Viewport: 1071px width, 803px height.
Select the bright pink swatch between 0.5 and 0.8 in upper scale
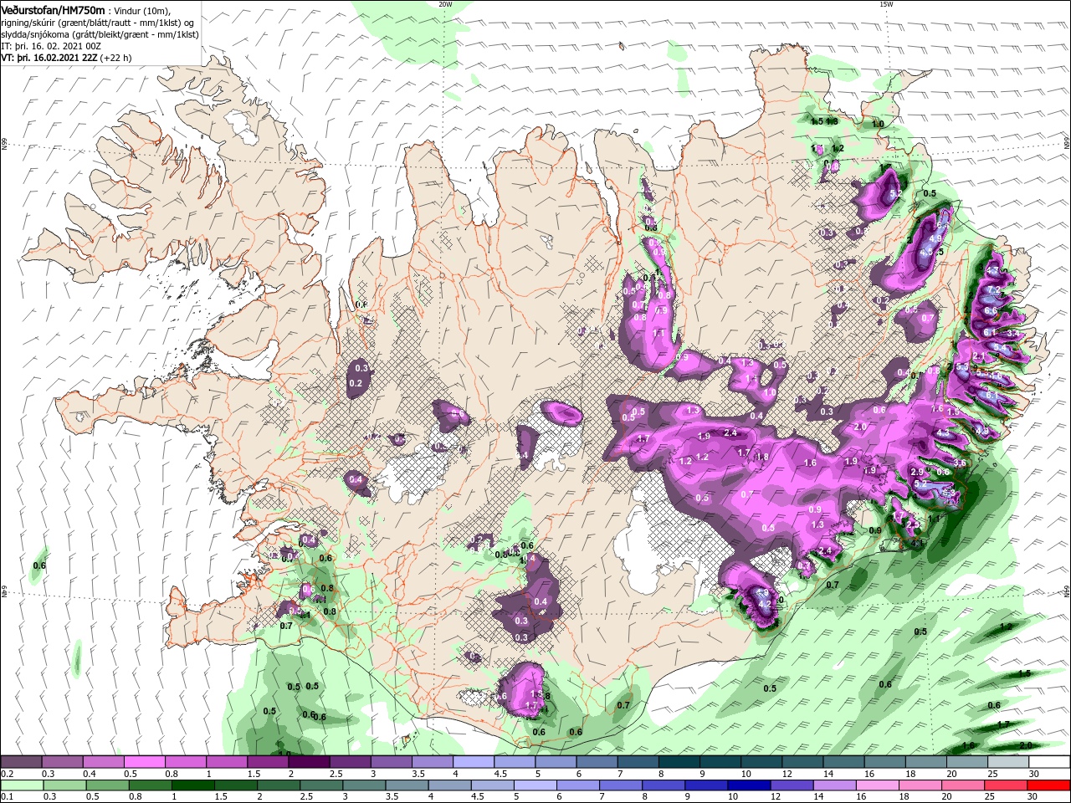[144, 762]
